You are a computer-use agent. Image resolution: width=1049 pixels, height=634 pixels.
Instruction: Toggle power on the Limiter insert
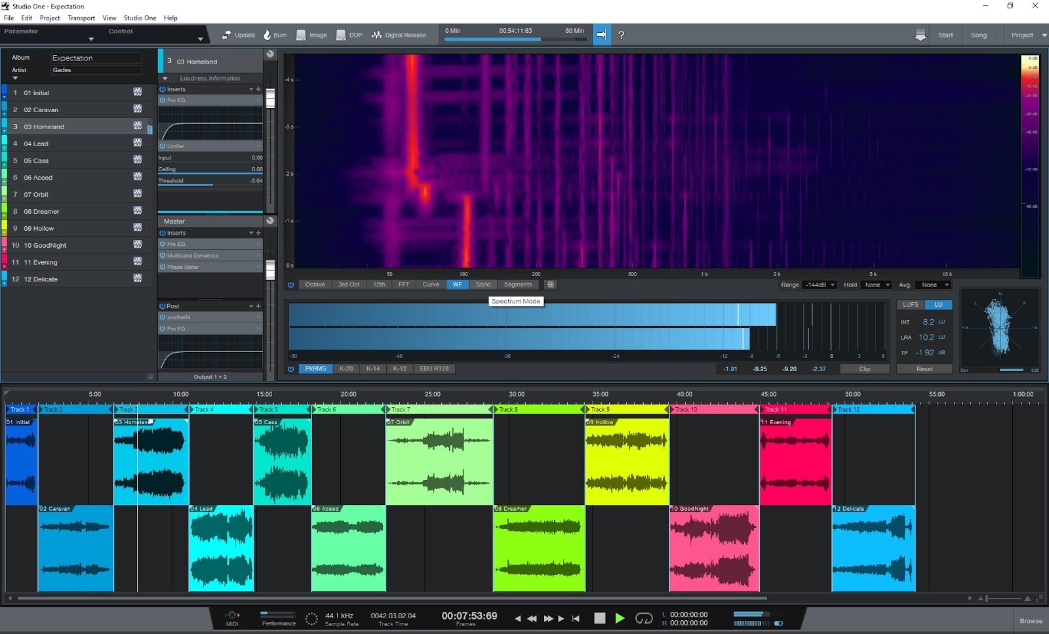(x=163, y=146)
